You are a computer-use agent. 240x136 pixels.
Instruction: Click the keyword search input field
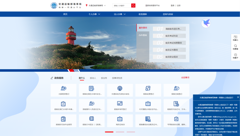click(122, 6)
